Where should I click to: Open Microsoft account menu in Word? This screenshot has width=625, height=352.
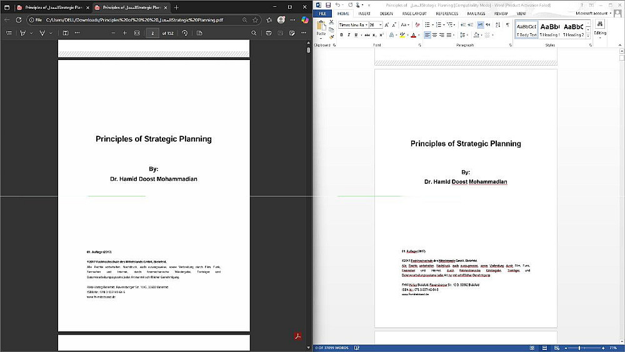pos(594,14)
